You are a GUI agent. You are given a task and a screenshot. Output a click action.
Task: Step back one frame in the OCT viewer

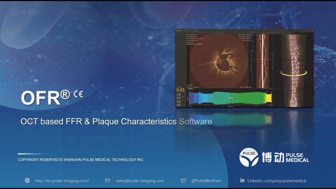(x=217, y=33)
